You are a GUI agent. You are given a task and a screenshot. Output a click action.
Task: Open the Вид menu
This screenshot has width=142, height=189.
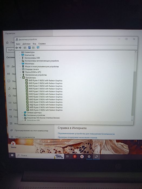point(34,44)
